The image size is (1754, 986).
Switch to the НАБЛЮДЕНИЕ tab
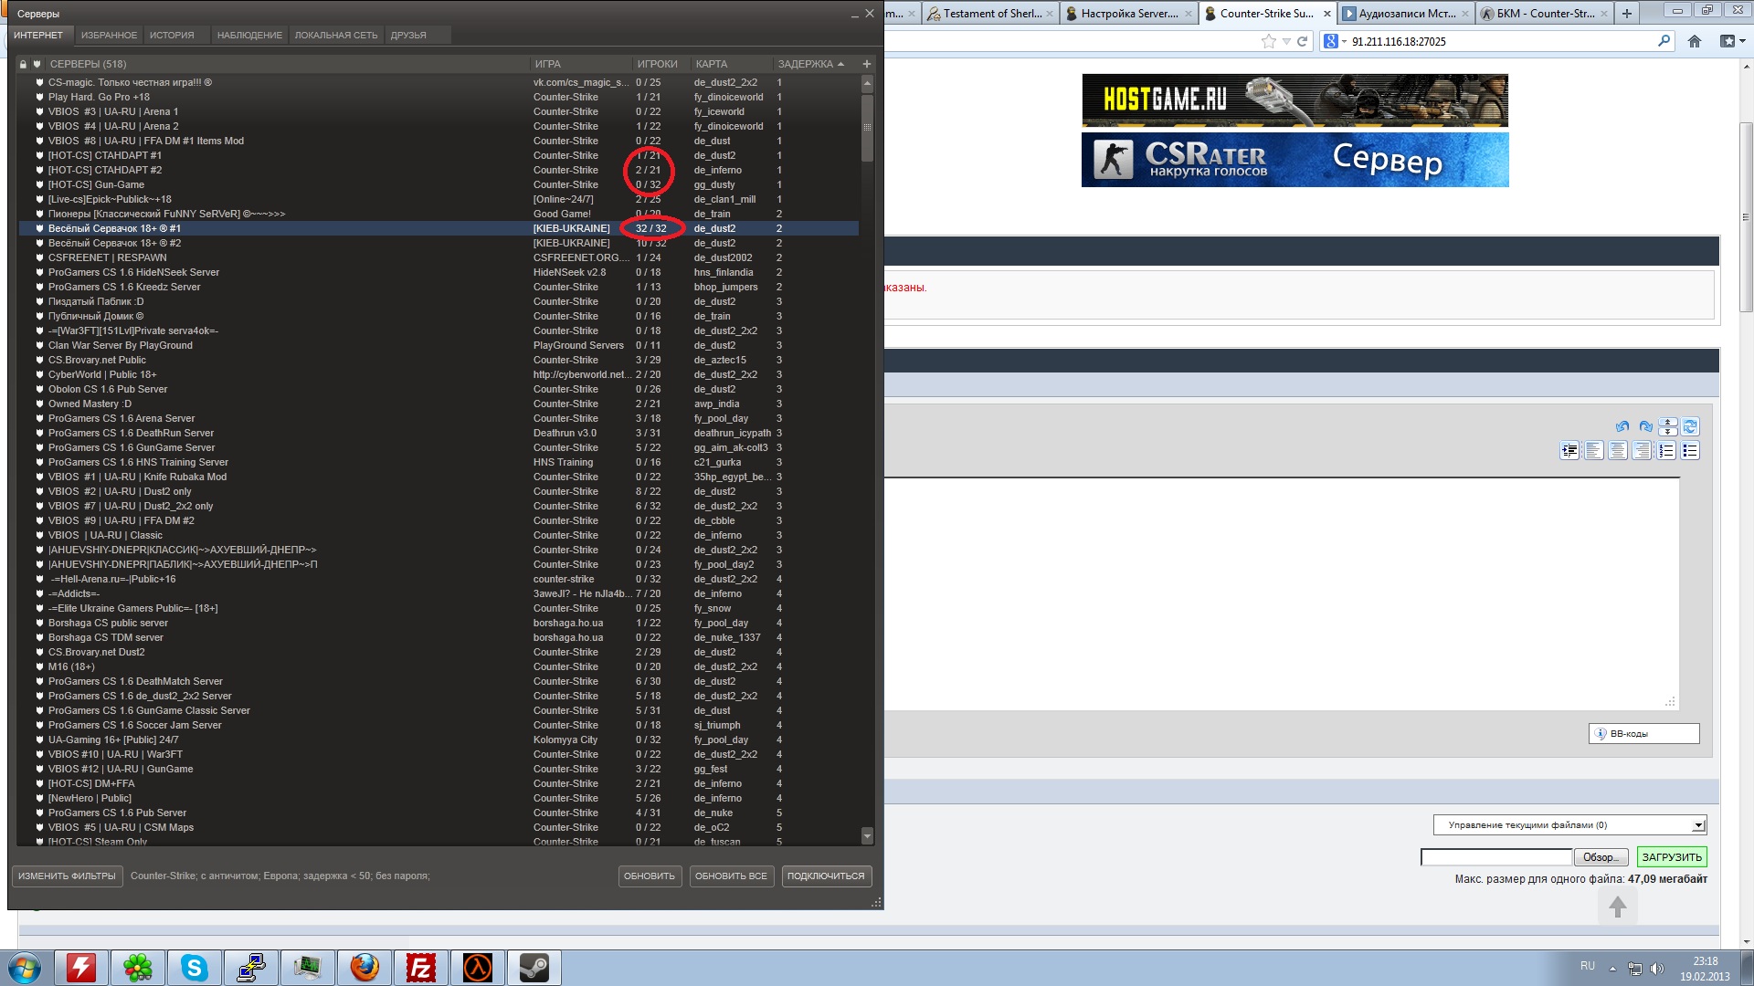pos(249,35)
